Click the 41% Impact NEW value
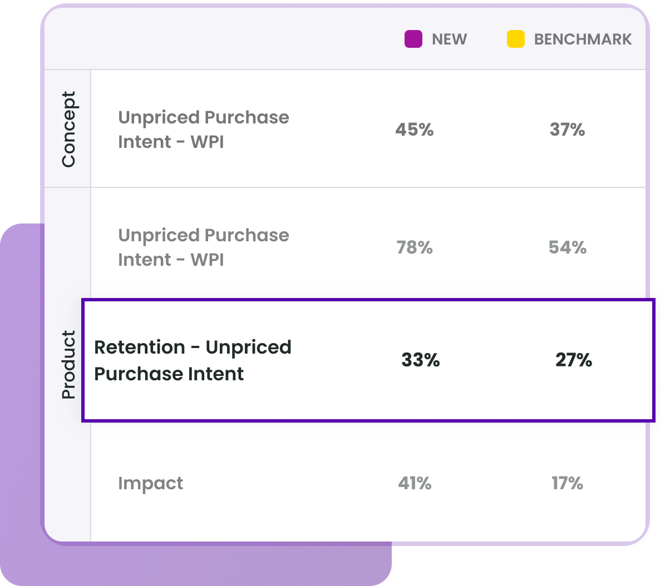This screenshot has width=670, height=586. point(415,483)
